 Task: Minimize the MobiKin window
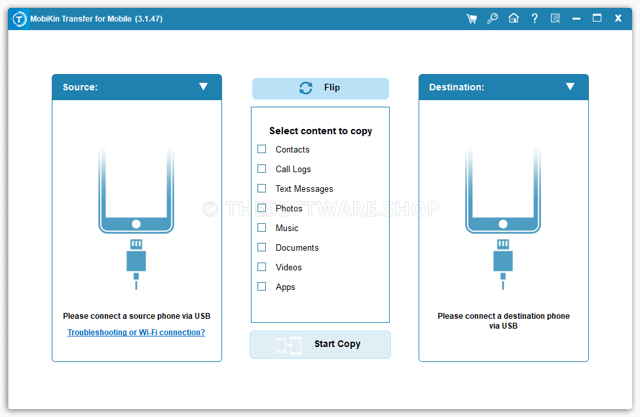576,19
